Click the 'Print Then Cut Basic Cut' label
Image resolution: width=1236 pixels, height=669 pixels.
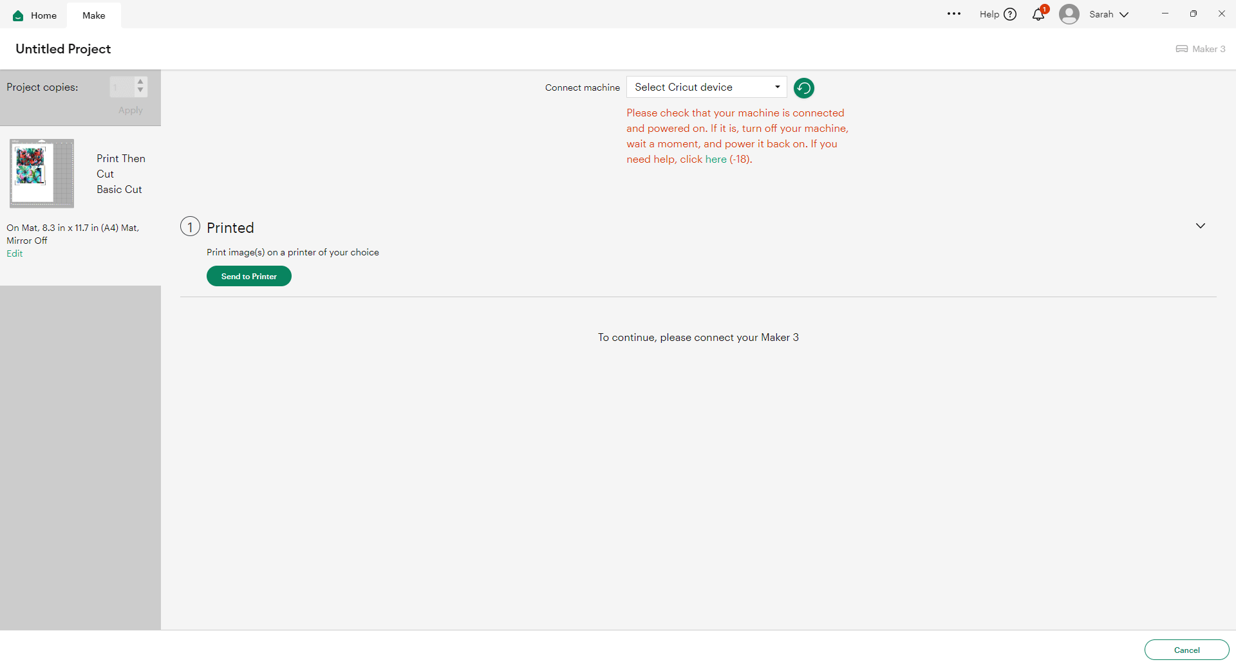[x=121, y=174]
